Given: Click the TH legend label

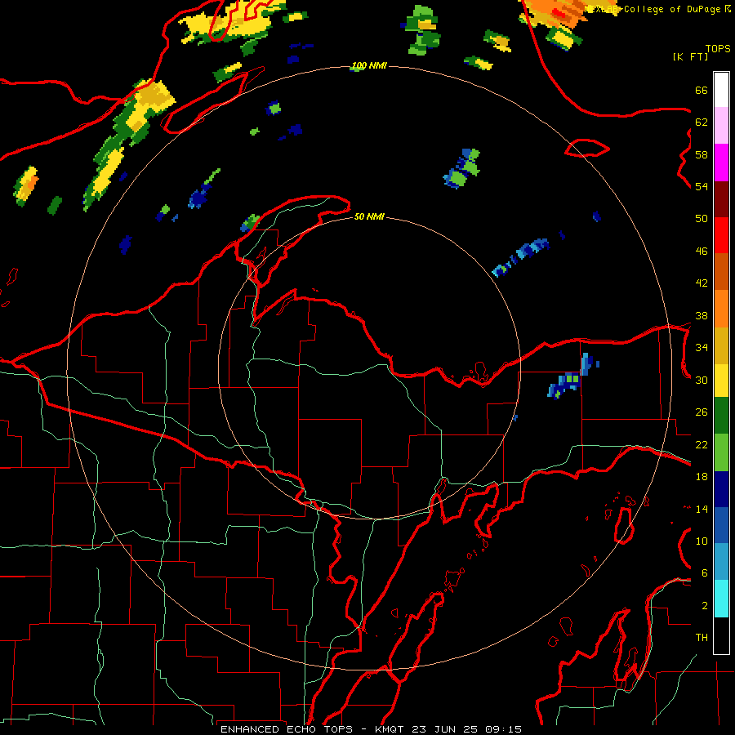Looking at the screenshot, I should point(702,638).
